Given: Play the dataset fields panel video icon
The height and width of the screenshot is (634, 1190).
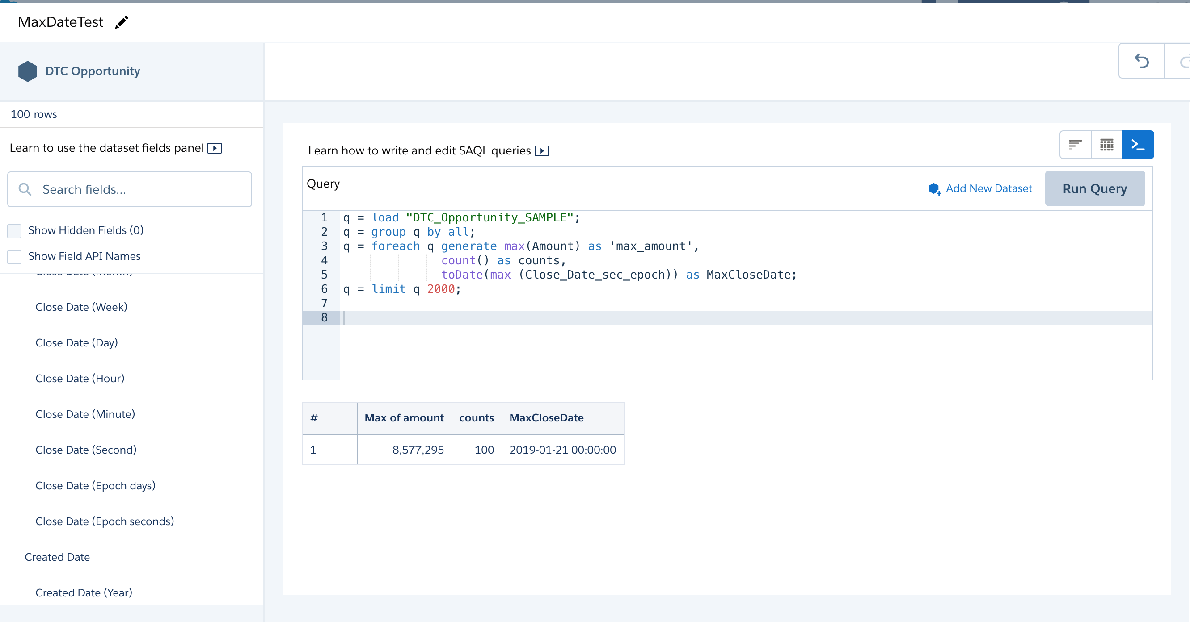Looking at the screenshot, I should (x=215, y=148).
